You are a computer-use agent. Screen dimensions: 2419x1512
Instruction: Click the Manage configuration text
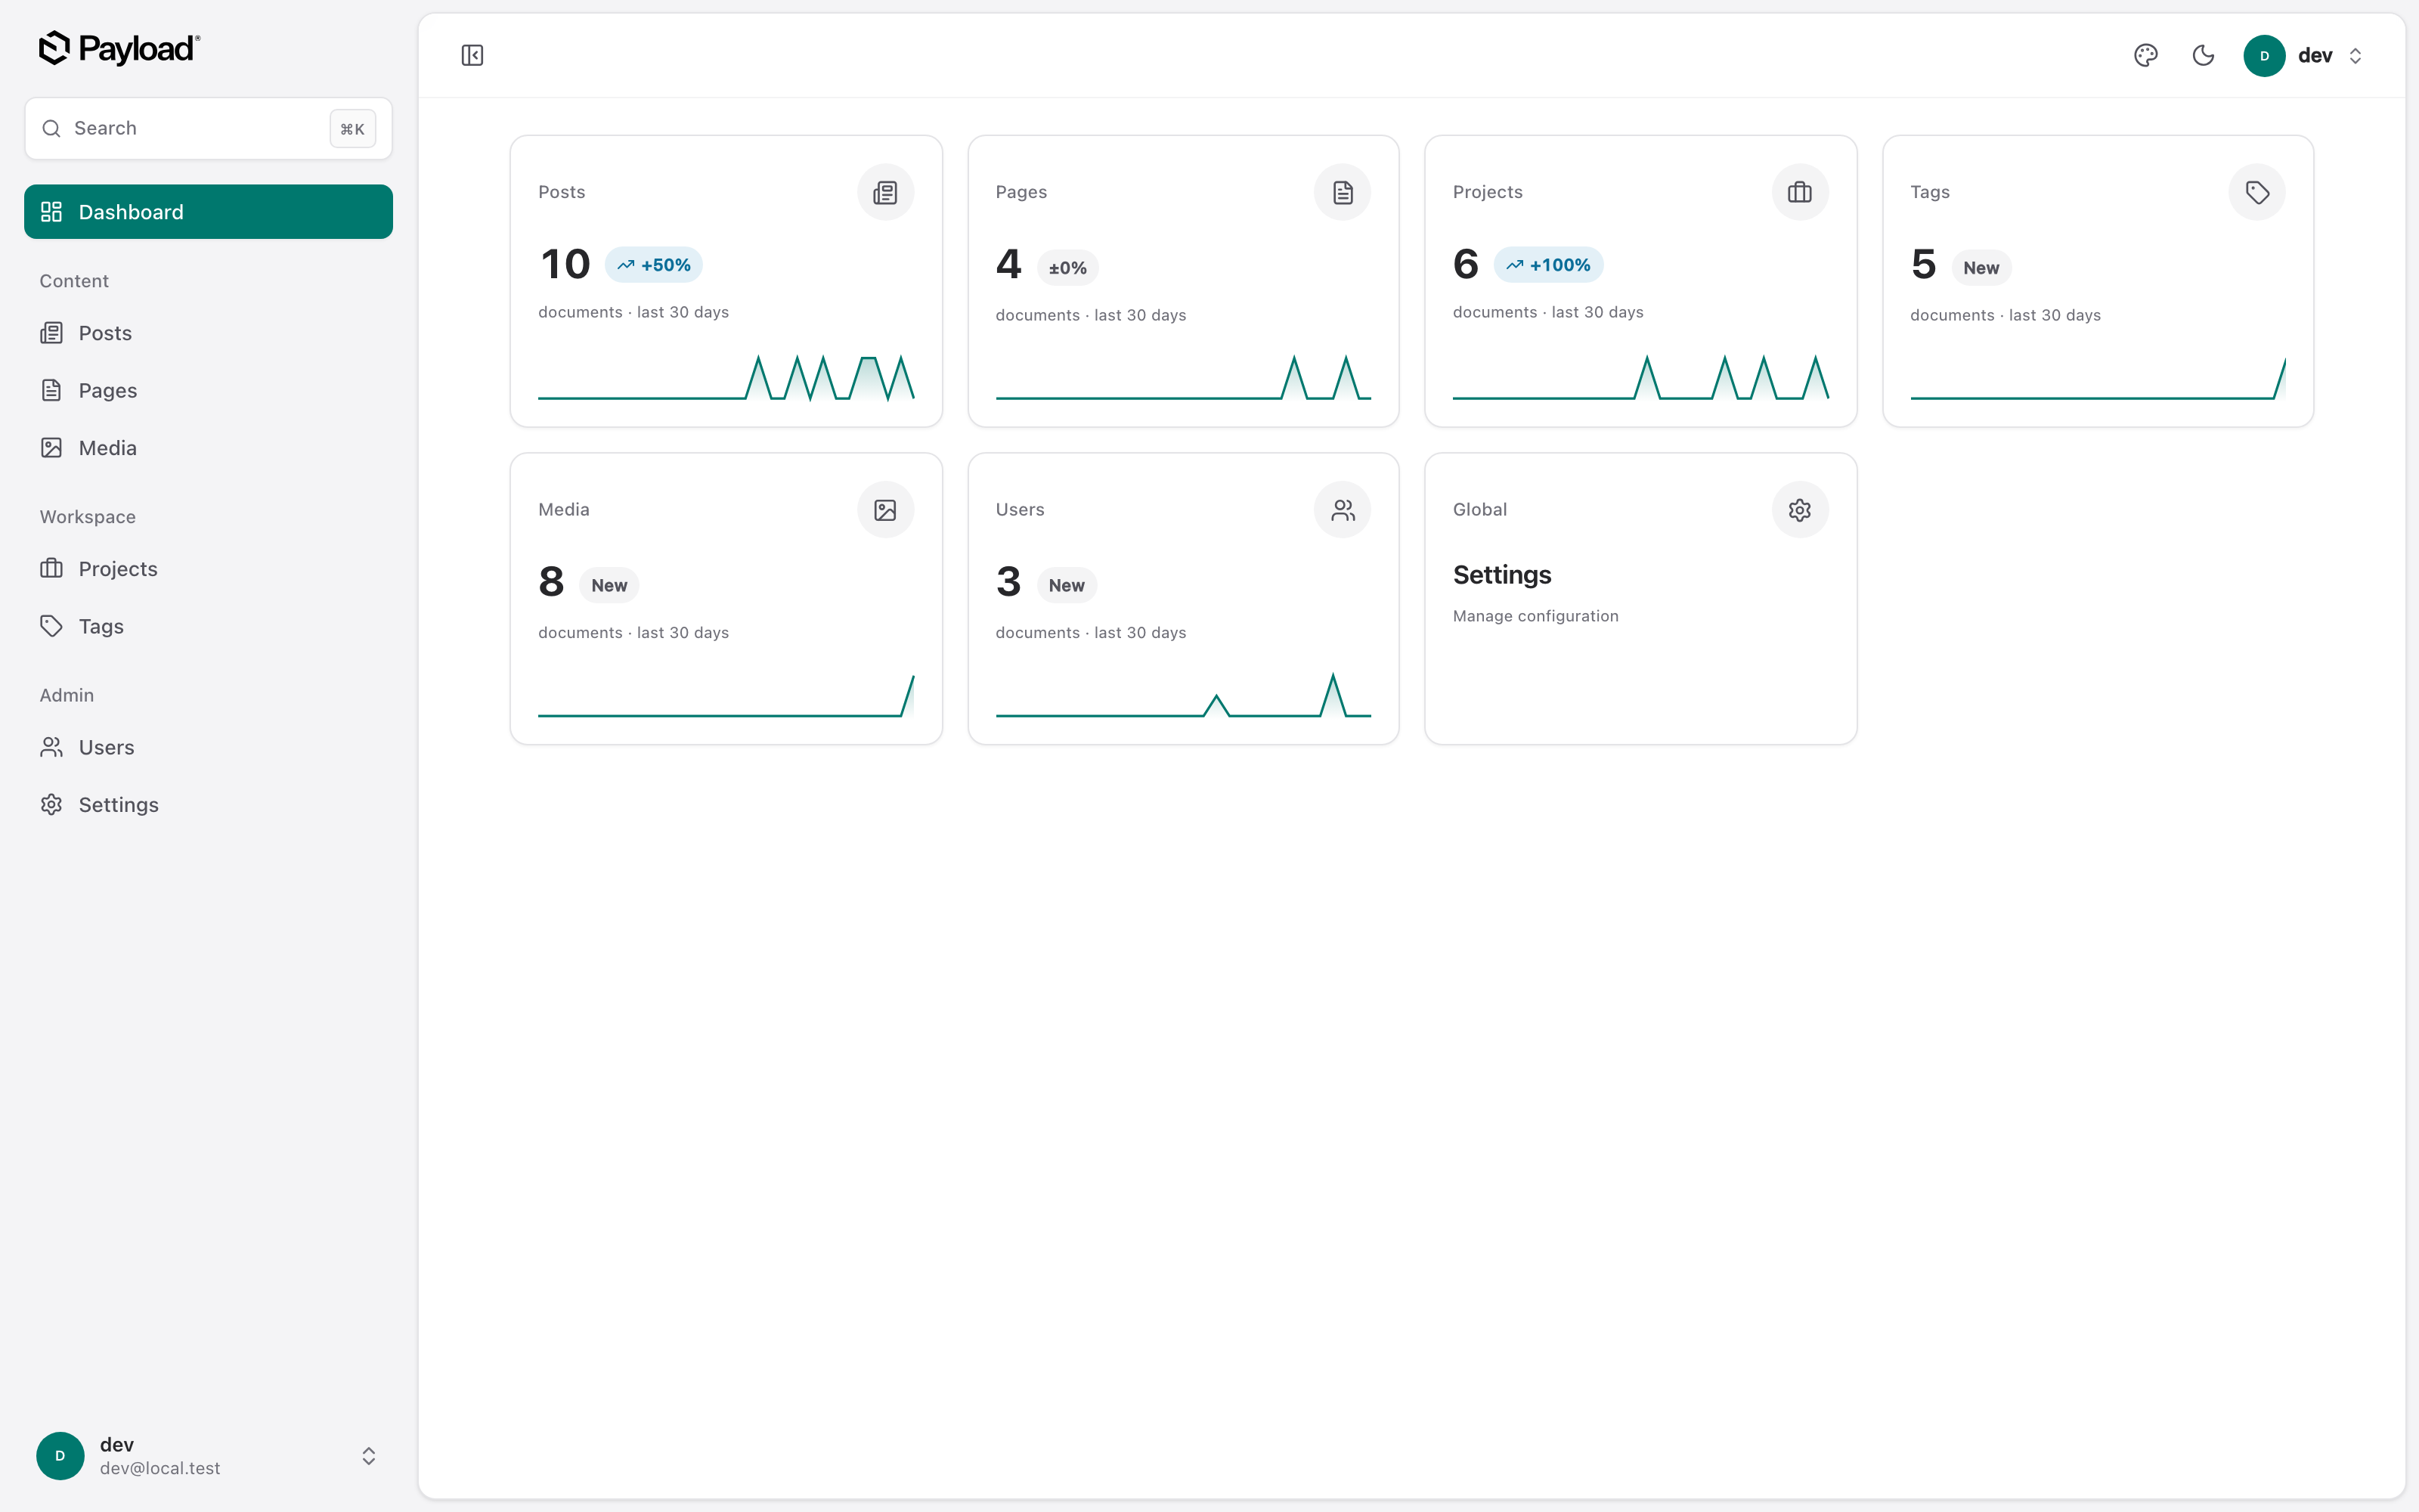(1535, 616)
